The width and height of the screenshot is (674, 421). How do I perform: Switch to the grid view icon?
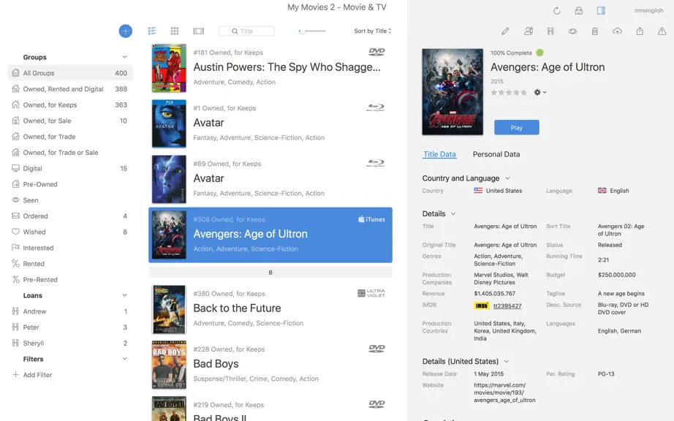(x=175, y=31)
